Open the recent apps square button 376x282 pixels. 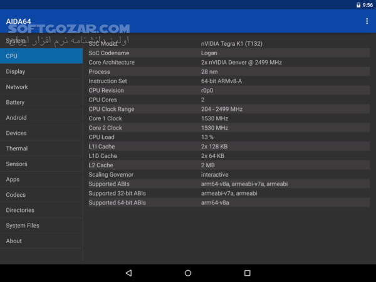coord(248,273)
